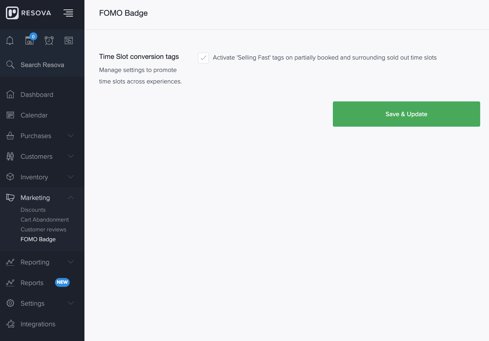Viewport: 489px width, 341px height.
Task: Uncheck the Selling Fast tags checkbox
Action: coord(203,58)
